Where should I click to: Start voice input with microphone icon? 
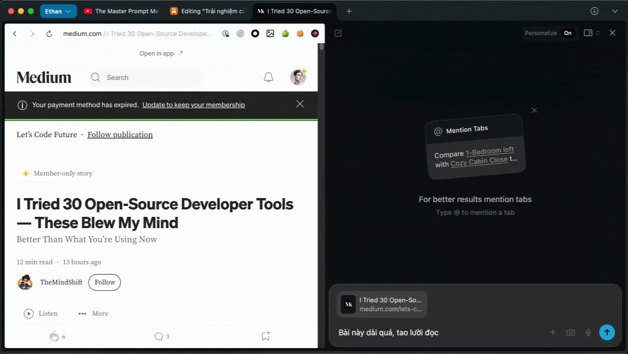(x=588, y=332)
